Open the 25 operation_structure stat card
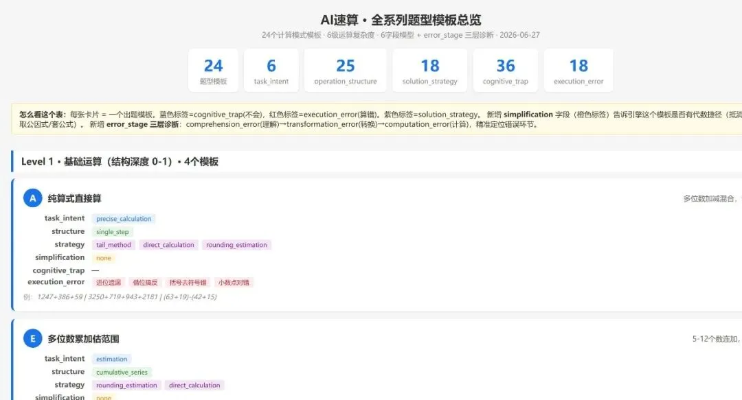 tap(346, 71)
